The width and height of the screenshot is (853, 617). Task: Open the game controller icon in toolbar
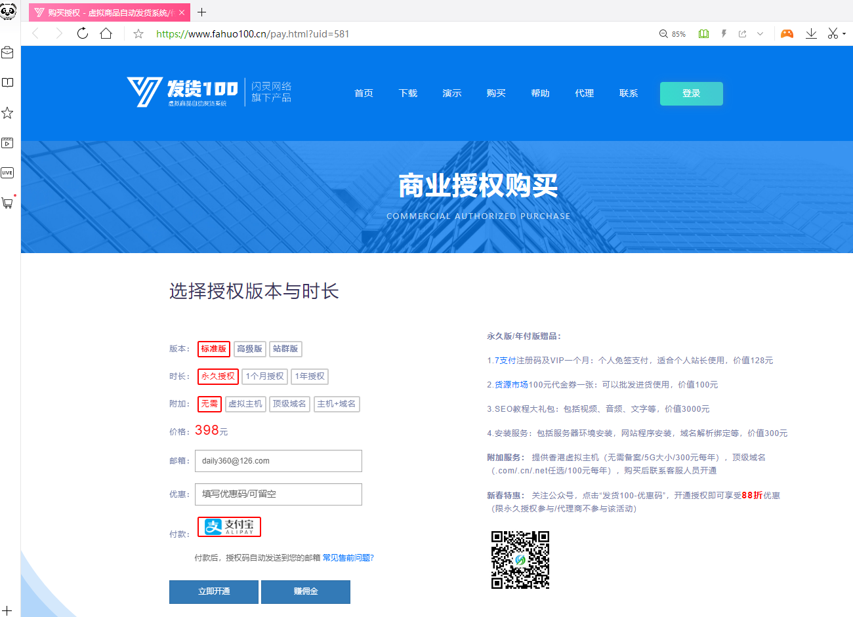[787, 33]
